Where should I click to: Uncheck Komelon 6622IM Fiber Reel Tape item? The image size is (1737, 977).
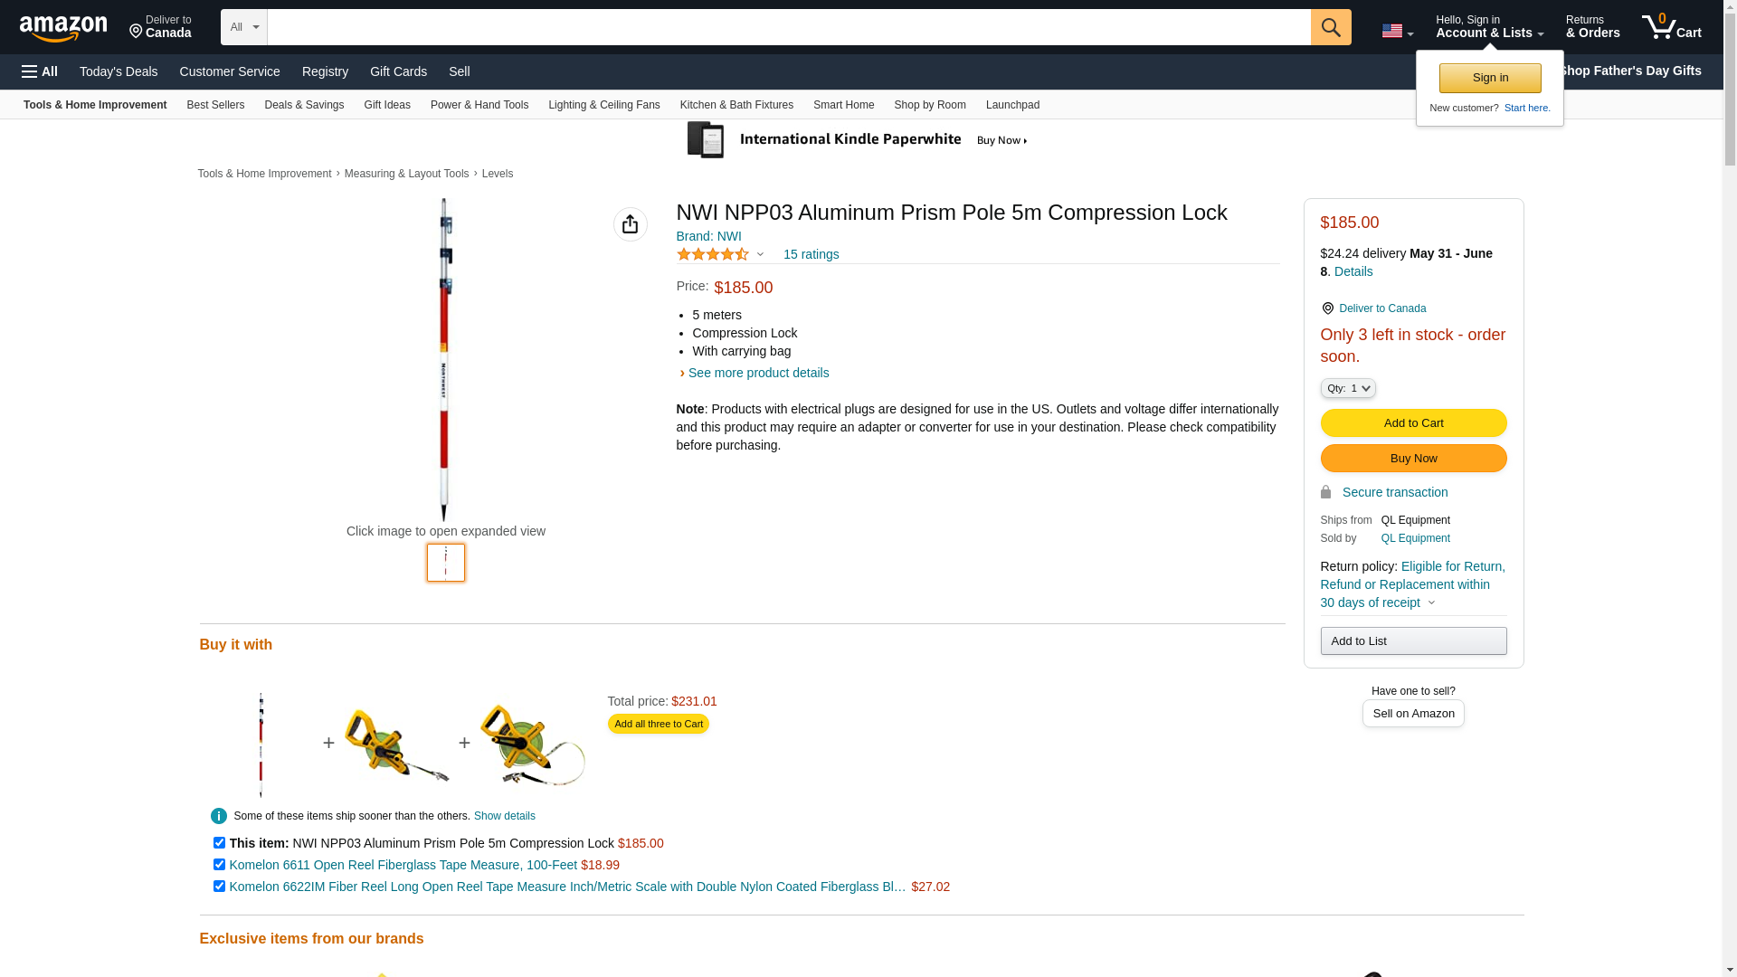[x=219, y=887]
